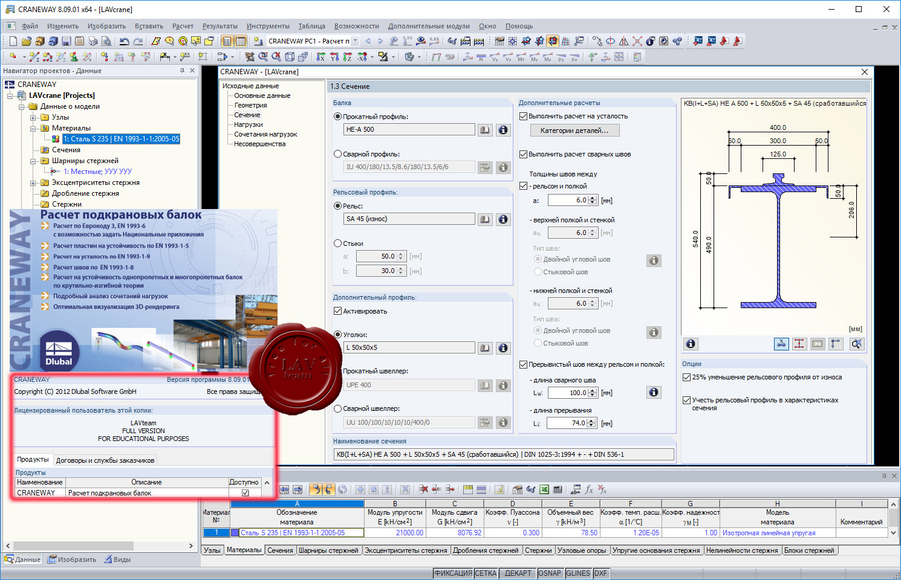Image resolution: width=901 pixels, height=580 pixels.
Task: Show info for the L 50x50x5 angle
Action: click(503, 348)
